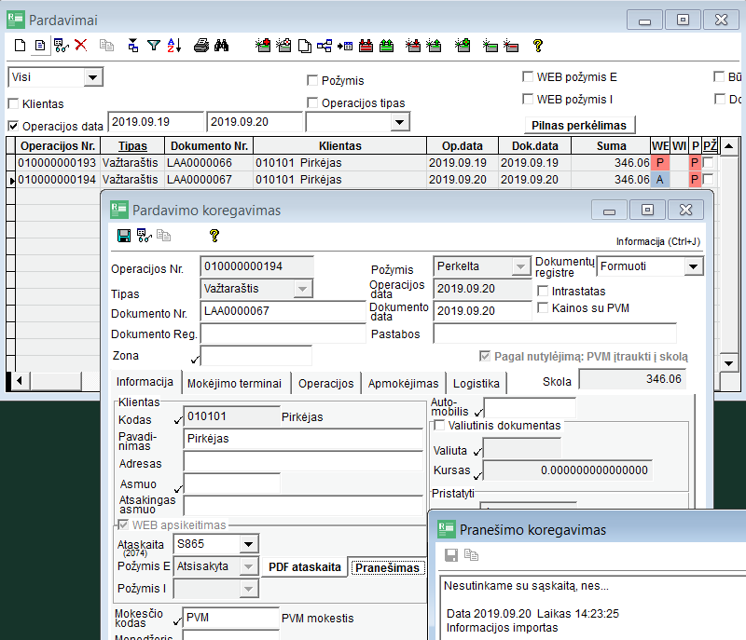Check the WEB požymis E box
Screen dimensions: 746x640
pos(528,76)
